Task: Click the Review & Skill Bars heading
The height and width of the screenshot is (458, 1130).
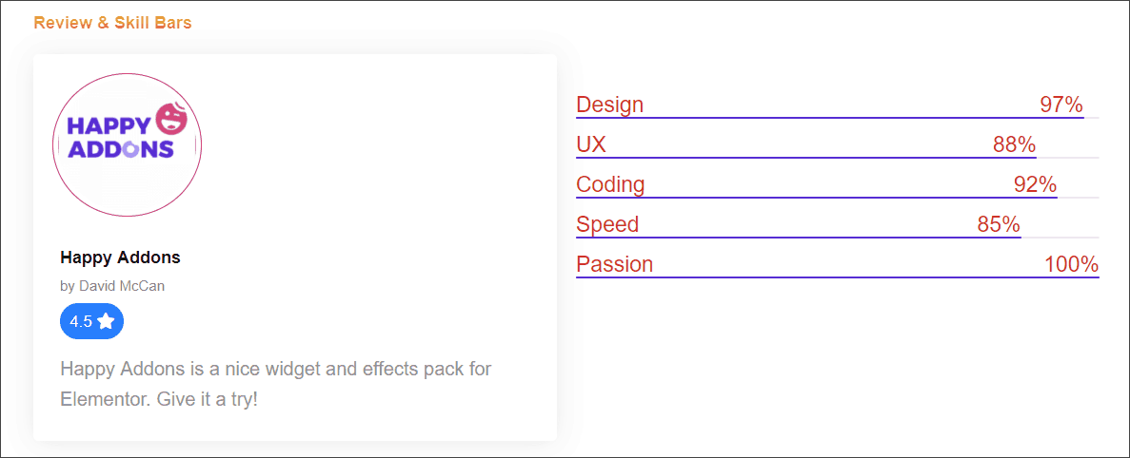Action: pos(112,22)
